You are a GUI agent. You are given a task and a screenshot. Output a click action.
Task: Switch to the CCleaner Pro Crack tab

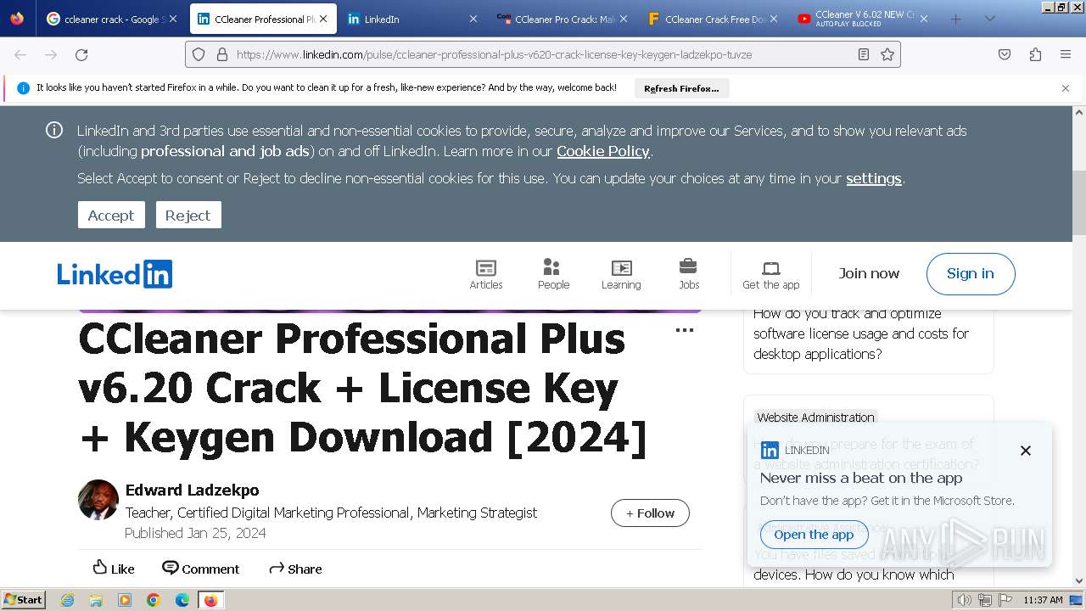pyautogui.click(x=562, y=19)
